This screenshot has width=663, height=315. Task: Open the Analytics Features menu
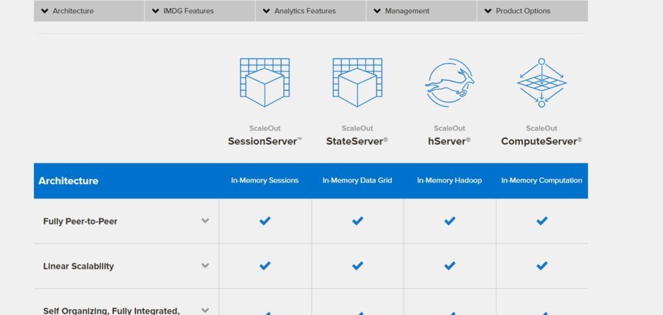pos(310,11)
